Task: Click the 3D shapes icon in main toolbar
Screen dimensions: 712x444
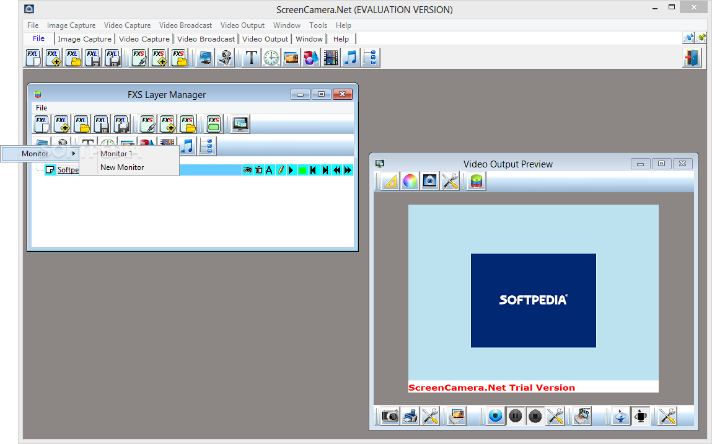Action: (x=311, y=58)
